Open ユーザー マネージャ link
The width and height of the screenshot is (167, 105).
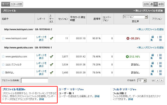pyautogui.click(x=71, y=89)
